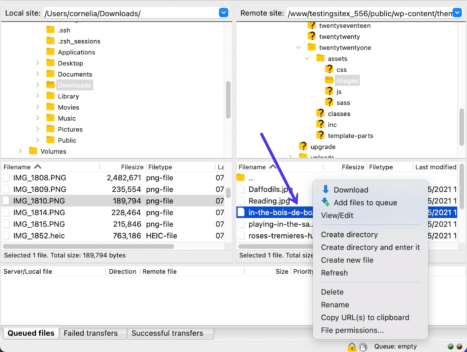Open the speed limits gauge icon
467x352 pixels.
click(363, 347)
